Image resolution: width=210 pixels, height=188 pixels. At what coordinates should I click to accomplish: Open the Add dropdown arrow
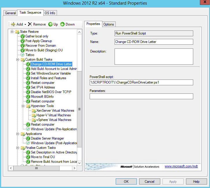pyautogui.click(x=25, y=24)
